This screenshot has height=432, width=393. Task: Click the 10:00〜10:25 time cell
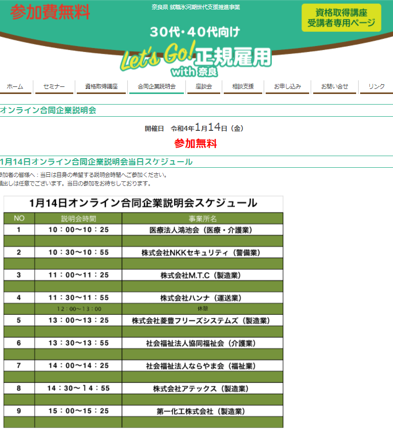(78, 230)
